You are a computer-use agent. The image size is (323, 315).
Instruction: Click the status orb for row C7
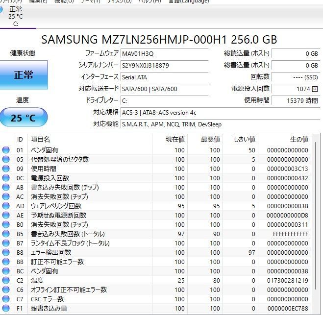6,299
